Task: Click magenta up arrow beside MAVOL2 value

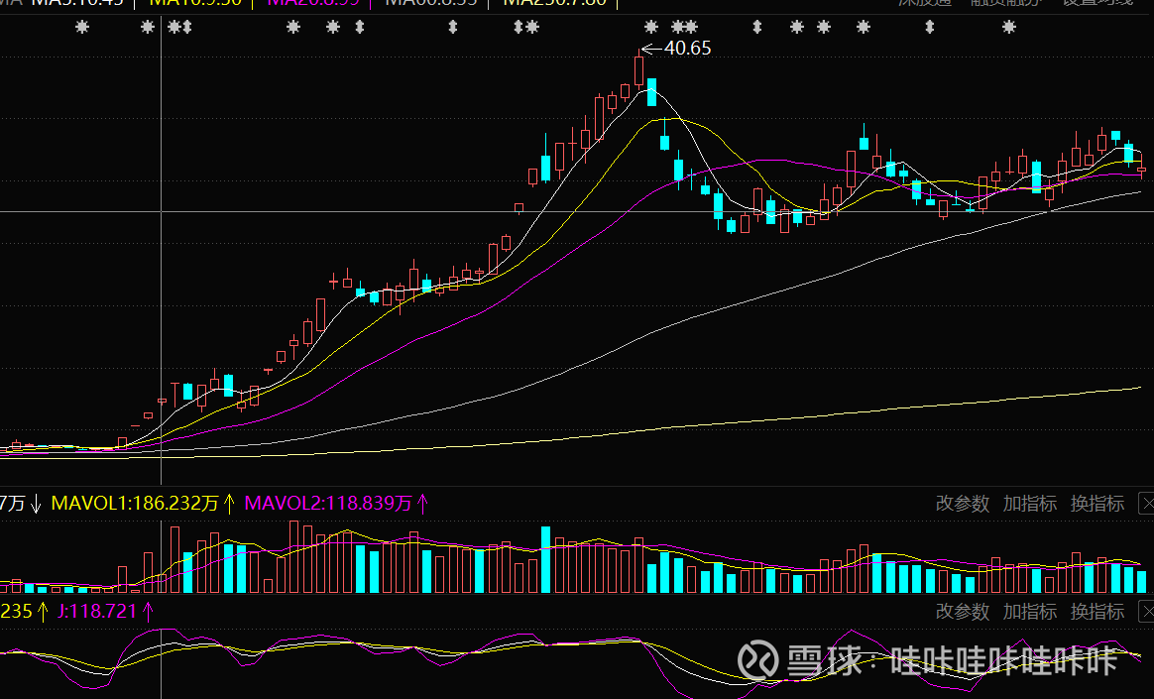Action: [x=422, y=504]
